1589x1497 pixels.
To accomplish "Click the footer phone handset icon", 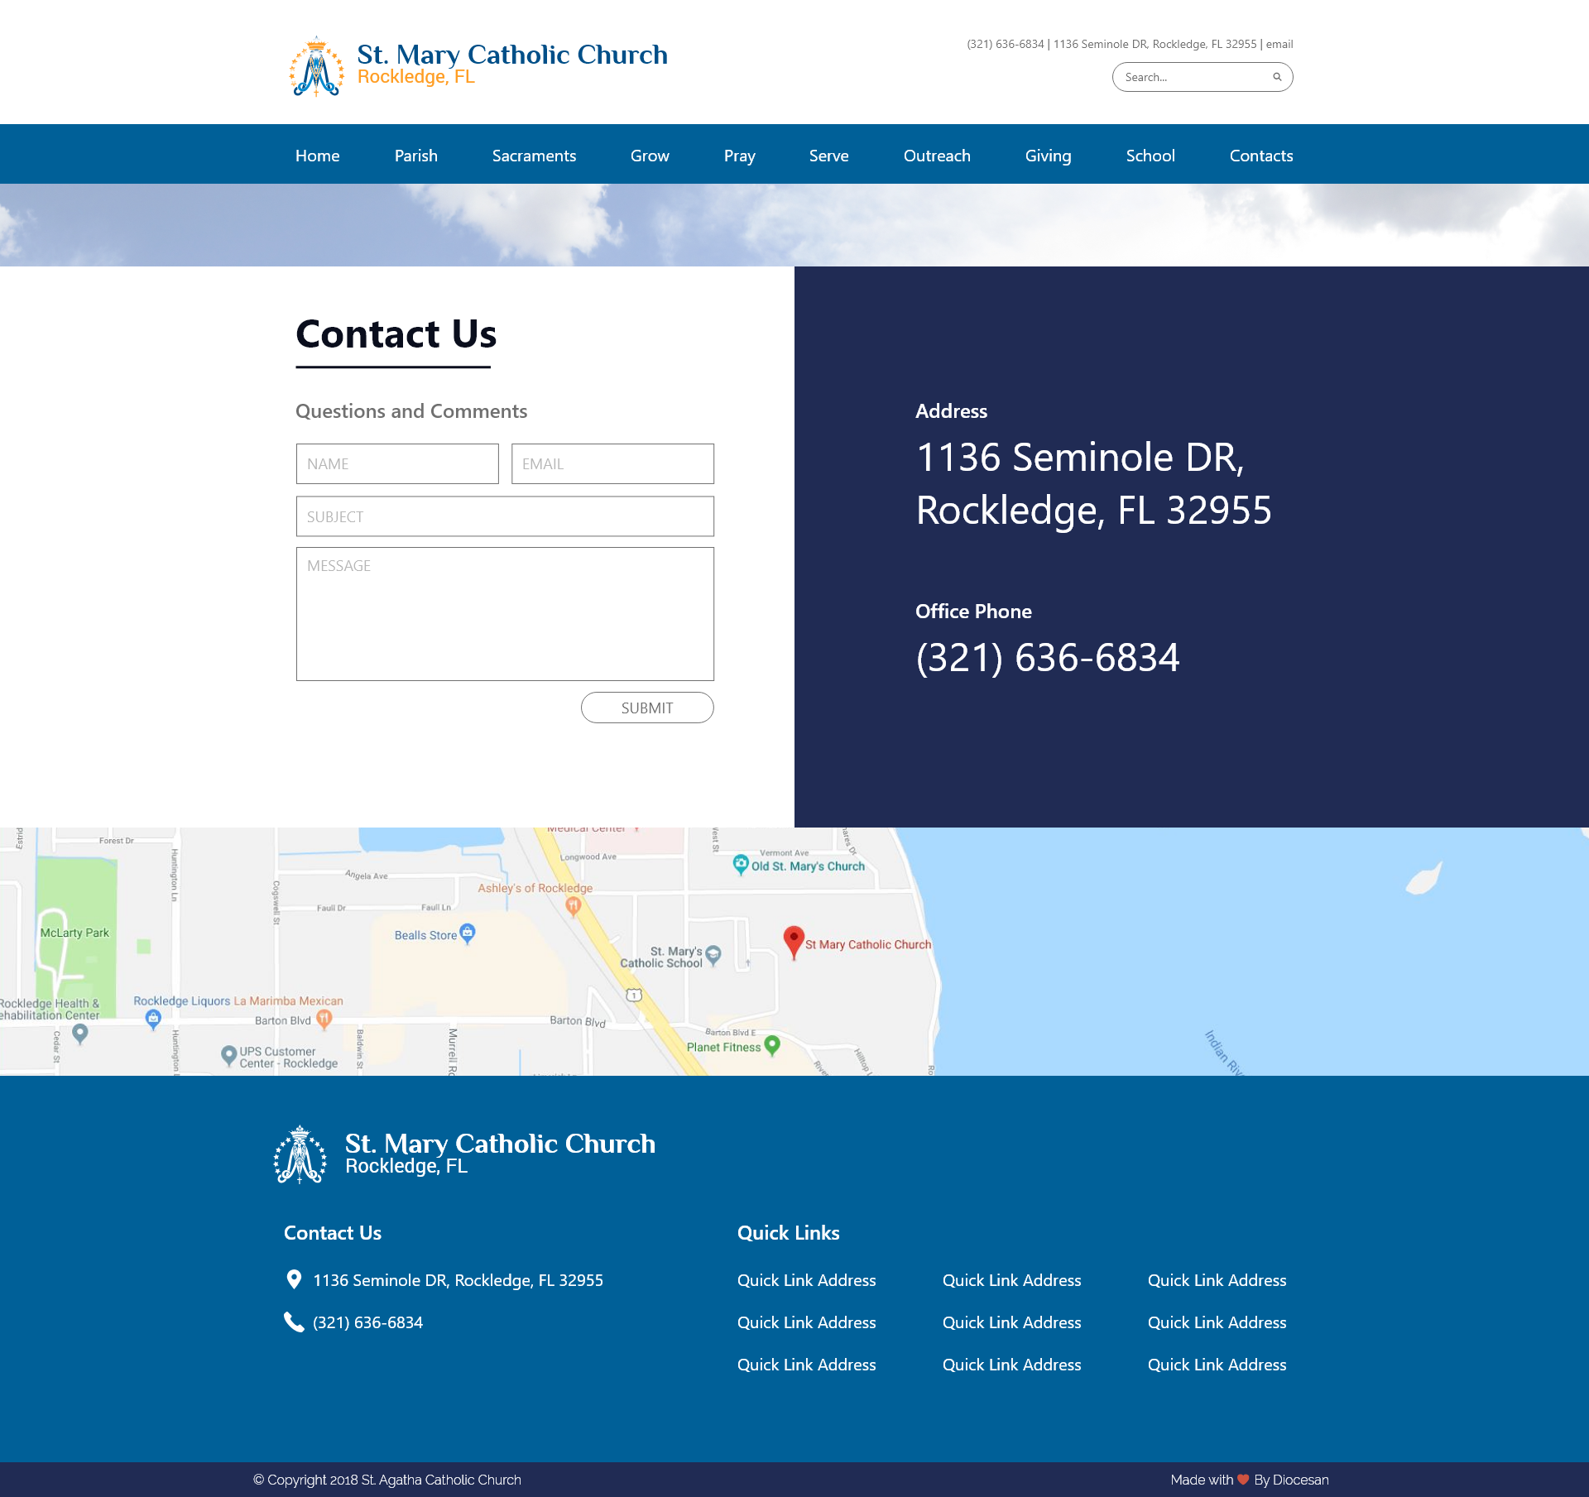I will (x=293, y=1322).
